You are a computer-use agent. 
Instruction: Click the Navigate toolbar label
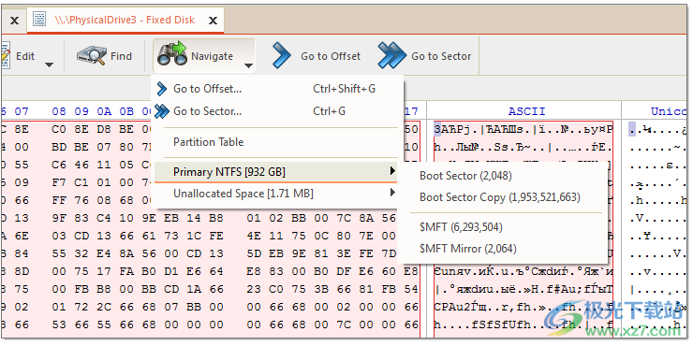click(x=212, y=56)
